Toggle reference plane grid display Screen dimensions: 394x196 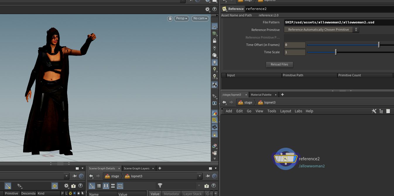[x=215, y=27]
